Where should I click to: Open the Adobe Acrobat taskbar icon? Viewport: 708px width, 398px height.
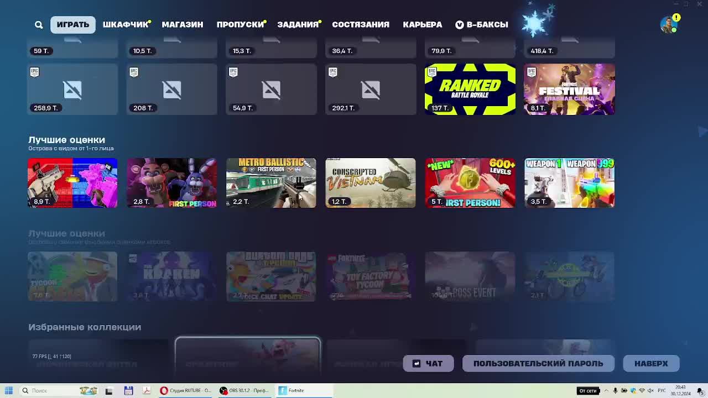(147, 390)
